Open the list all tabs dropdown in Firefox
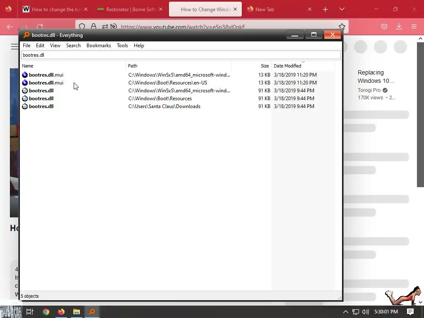Image resolution: width=424 pixels, height=318 pixels. [x=342, y=9]
